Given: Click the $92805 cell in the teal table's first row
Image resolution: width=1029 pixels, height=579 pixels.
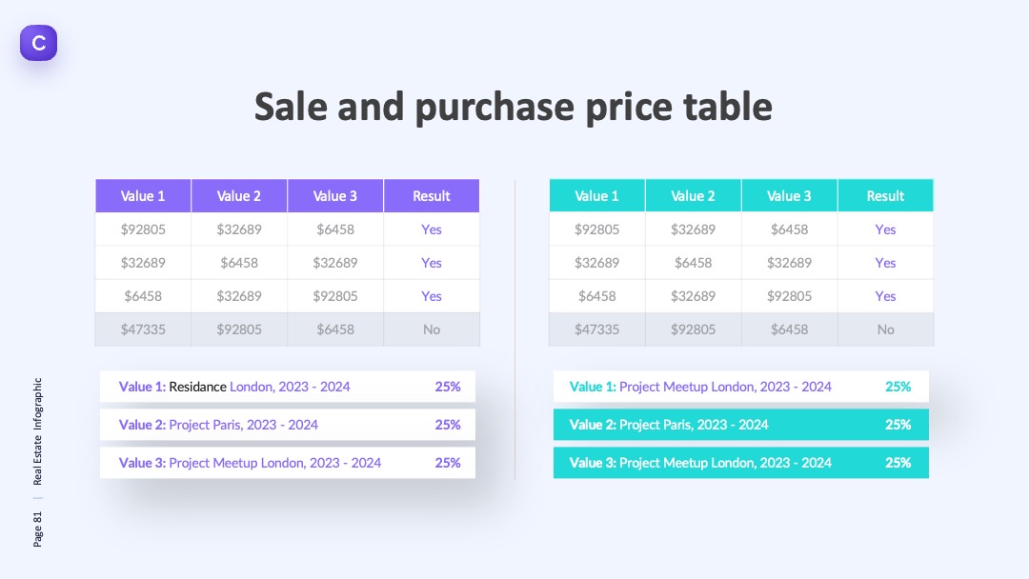Looking at the screenshot, I should click(x=596, y=230).
